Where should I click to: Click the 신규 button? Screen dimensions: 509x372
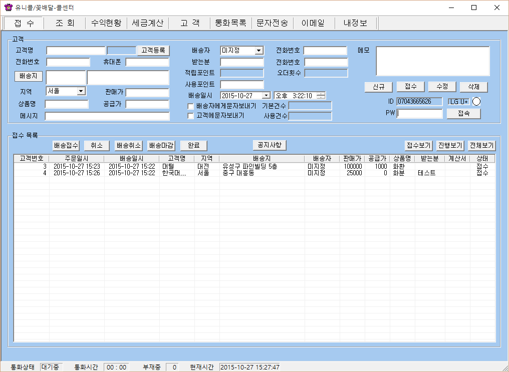tap(378, 87)
